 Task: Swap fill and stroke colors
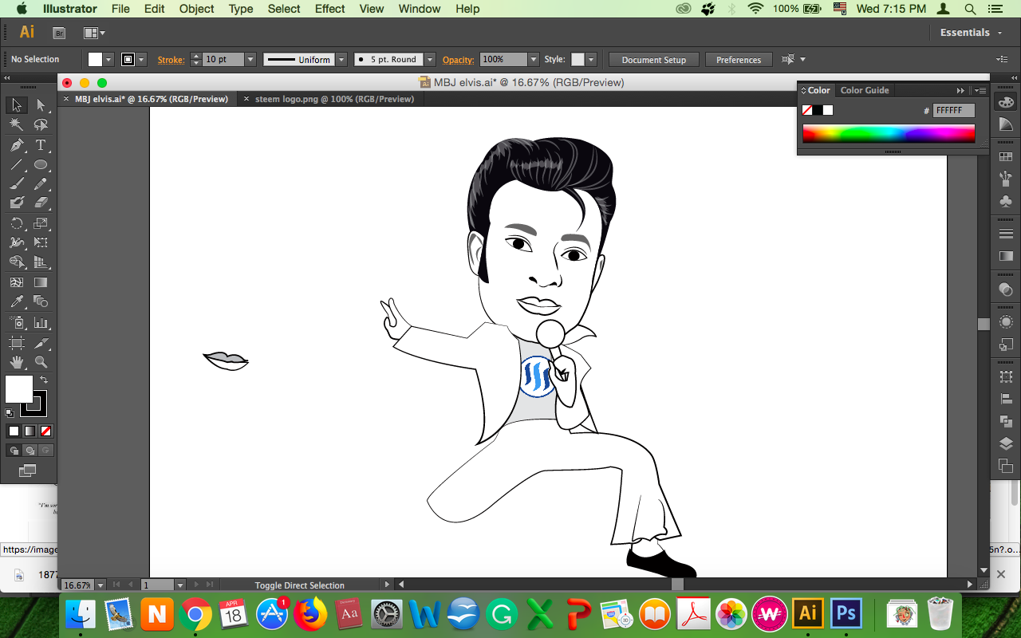[44, 380]
